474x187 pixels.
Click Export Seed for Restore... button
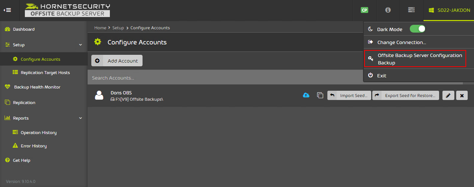pyautogui.click(x=406, y=95)
